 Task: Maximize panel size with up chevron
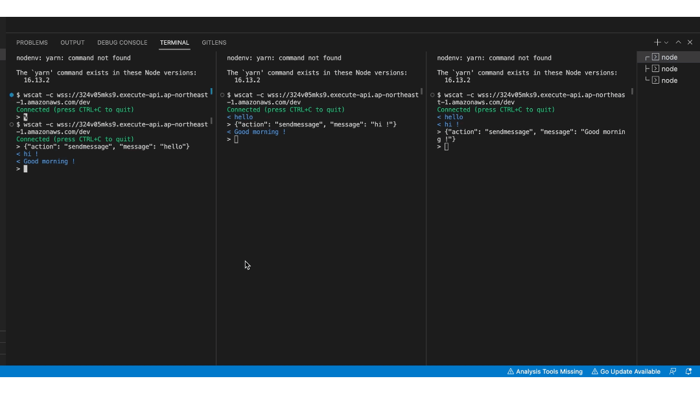(x=678, y=42)
